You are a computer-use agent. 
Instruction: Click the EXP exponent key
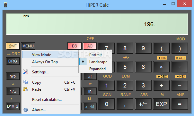[x=162, y=104]
